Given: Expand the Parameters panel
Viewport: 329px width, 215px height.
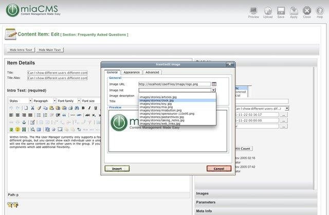Looking at the screenshot, I should 256,202.
